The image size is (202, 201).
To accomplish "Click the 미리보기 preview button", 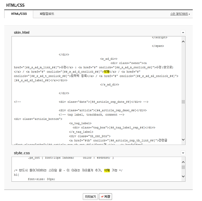I will pyautogui.click(x=90, y=197).
